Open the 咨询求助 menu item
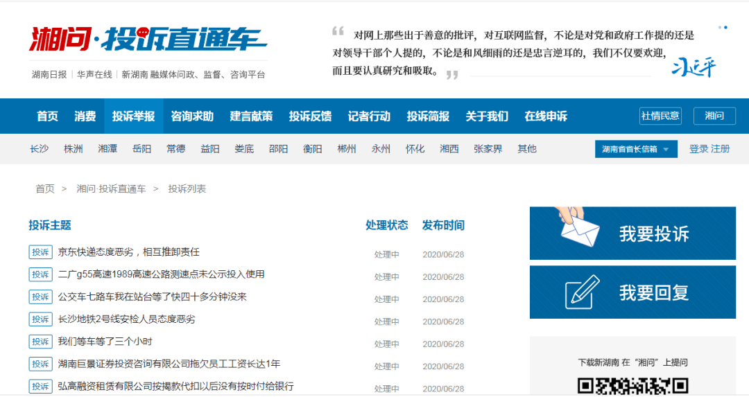Image resolution: width=749 pixels, height=397 pixels. pos(192,116)
